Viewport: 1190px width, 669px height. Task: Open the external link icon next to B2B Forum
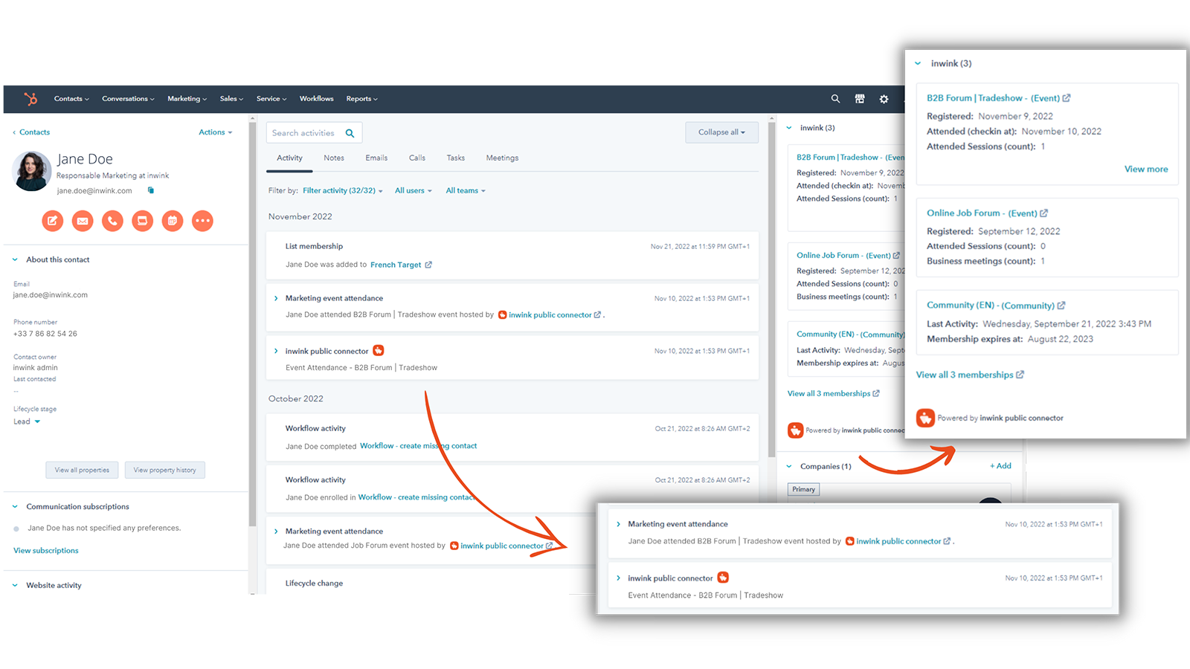tap(1067, 97)
